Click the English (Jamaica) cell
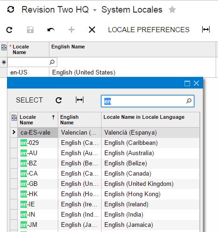The height and width of the screenshot is (232, 218). [150, 225]
